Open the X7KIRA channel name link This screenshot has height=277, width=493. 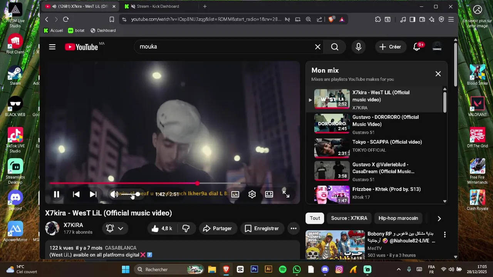73,225
